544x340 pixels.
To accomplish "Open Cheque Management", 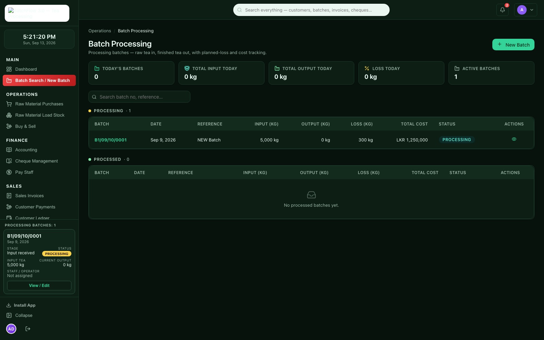I will [x=39, y=161].
